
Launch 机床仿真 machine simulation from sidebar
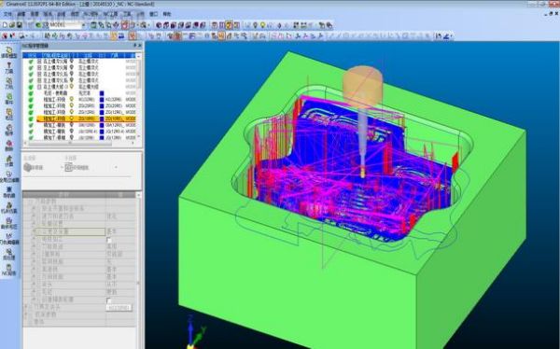9,208
